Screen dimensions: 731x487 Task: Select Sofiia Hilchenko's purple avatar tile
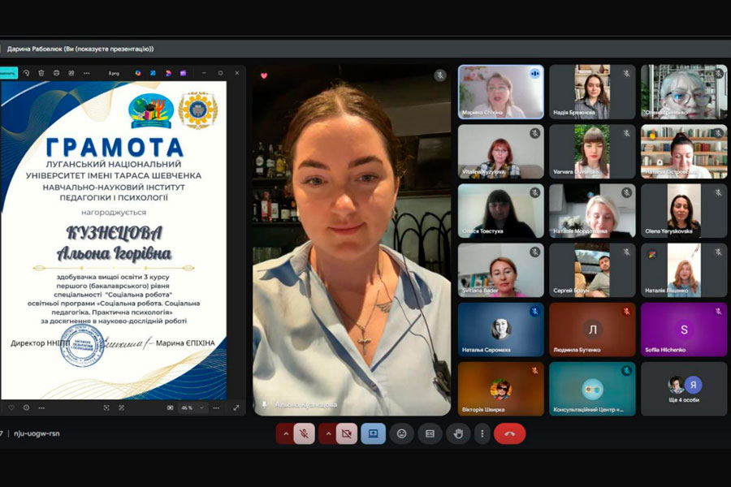pyautogui.click(x=684, y=330)
